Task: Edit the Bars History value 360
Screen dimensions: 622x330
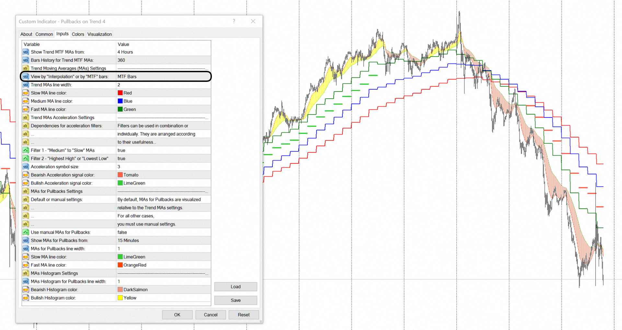Action: 163,60
